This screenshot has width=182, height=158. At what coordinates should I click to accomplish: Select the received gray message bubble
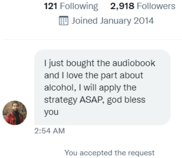click(102, 87)
